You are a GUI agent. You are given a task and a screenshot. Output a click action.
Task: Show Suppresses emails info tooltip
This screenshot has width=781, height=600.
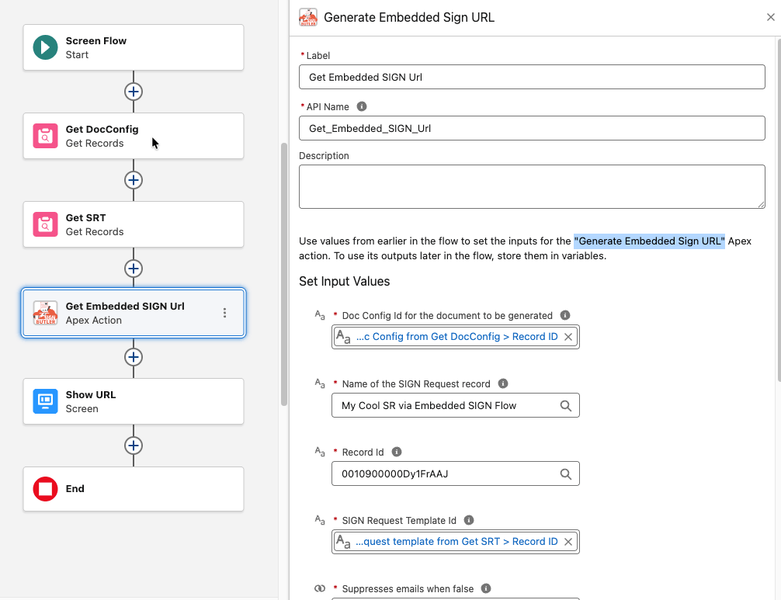coord(486,588)
